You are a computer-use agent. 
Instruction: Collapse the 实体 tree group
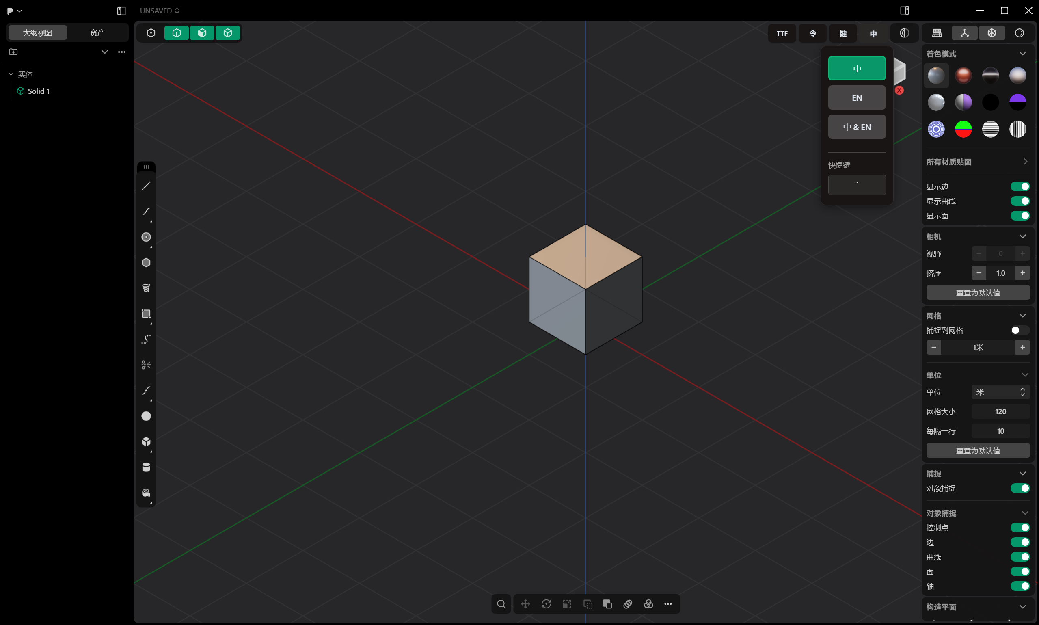click(11, 74)
